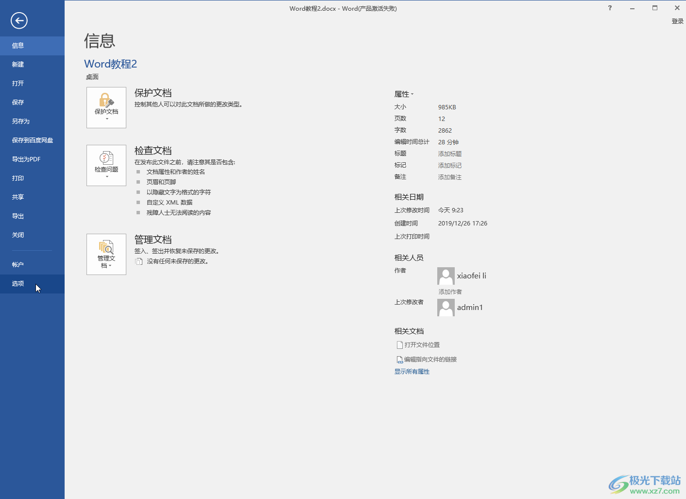Choose 另存为 in the sidebar
Screen dimensions: 686x499
pos(32,121)
